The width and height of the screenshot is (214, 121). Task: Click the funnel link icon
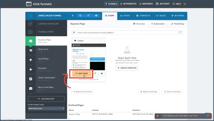pyautogui.click(x=73, y=16)
